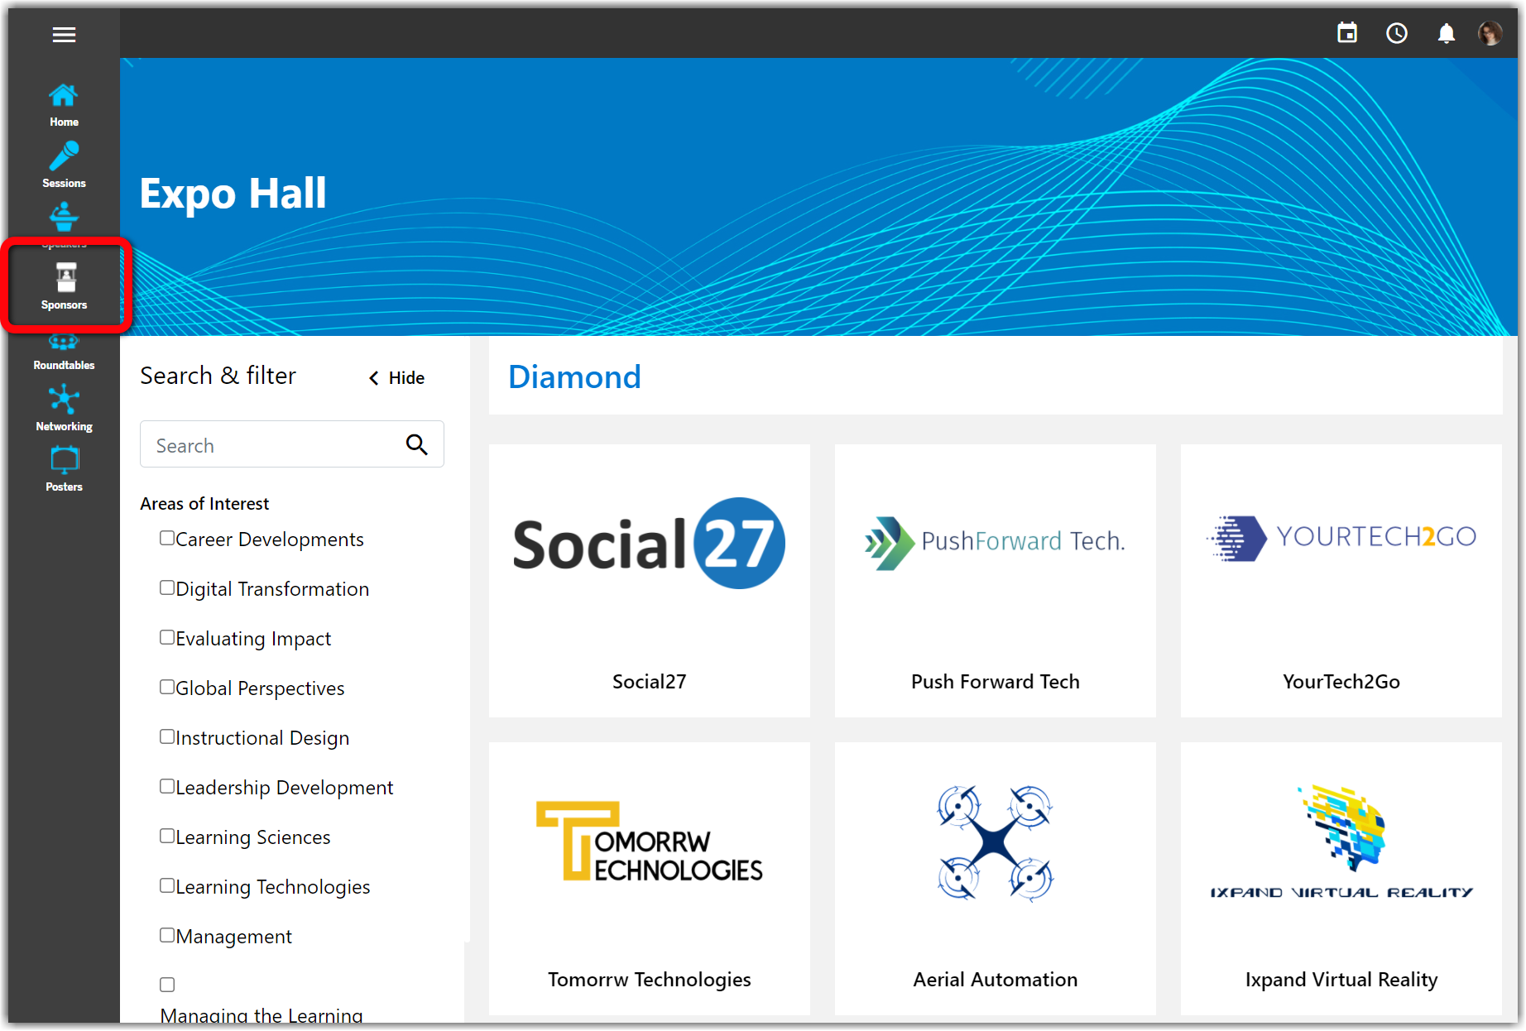Check the Career Developments filter
This screenshot has width=1526, height=1031.
167,539
